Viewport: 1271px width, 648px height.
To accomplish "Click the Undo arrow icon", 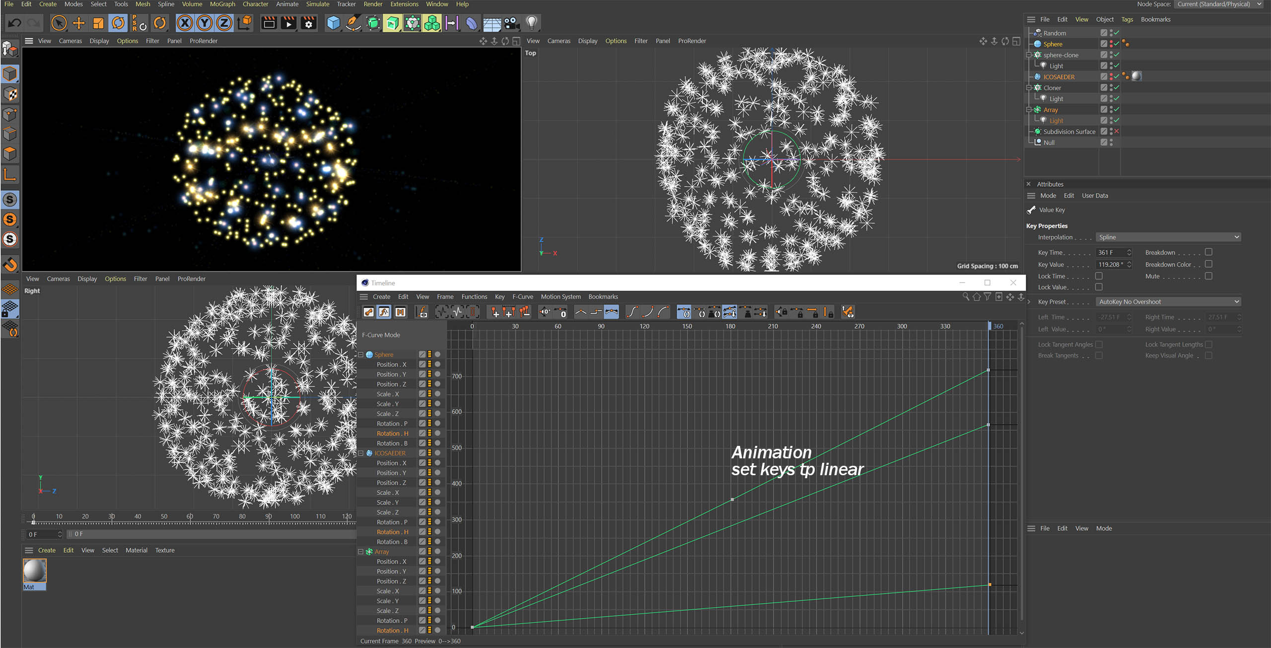I will (14, 23).
